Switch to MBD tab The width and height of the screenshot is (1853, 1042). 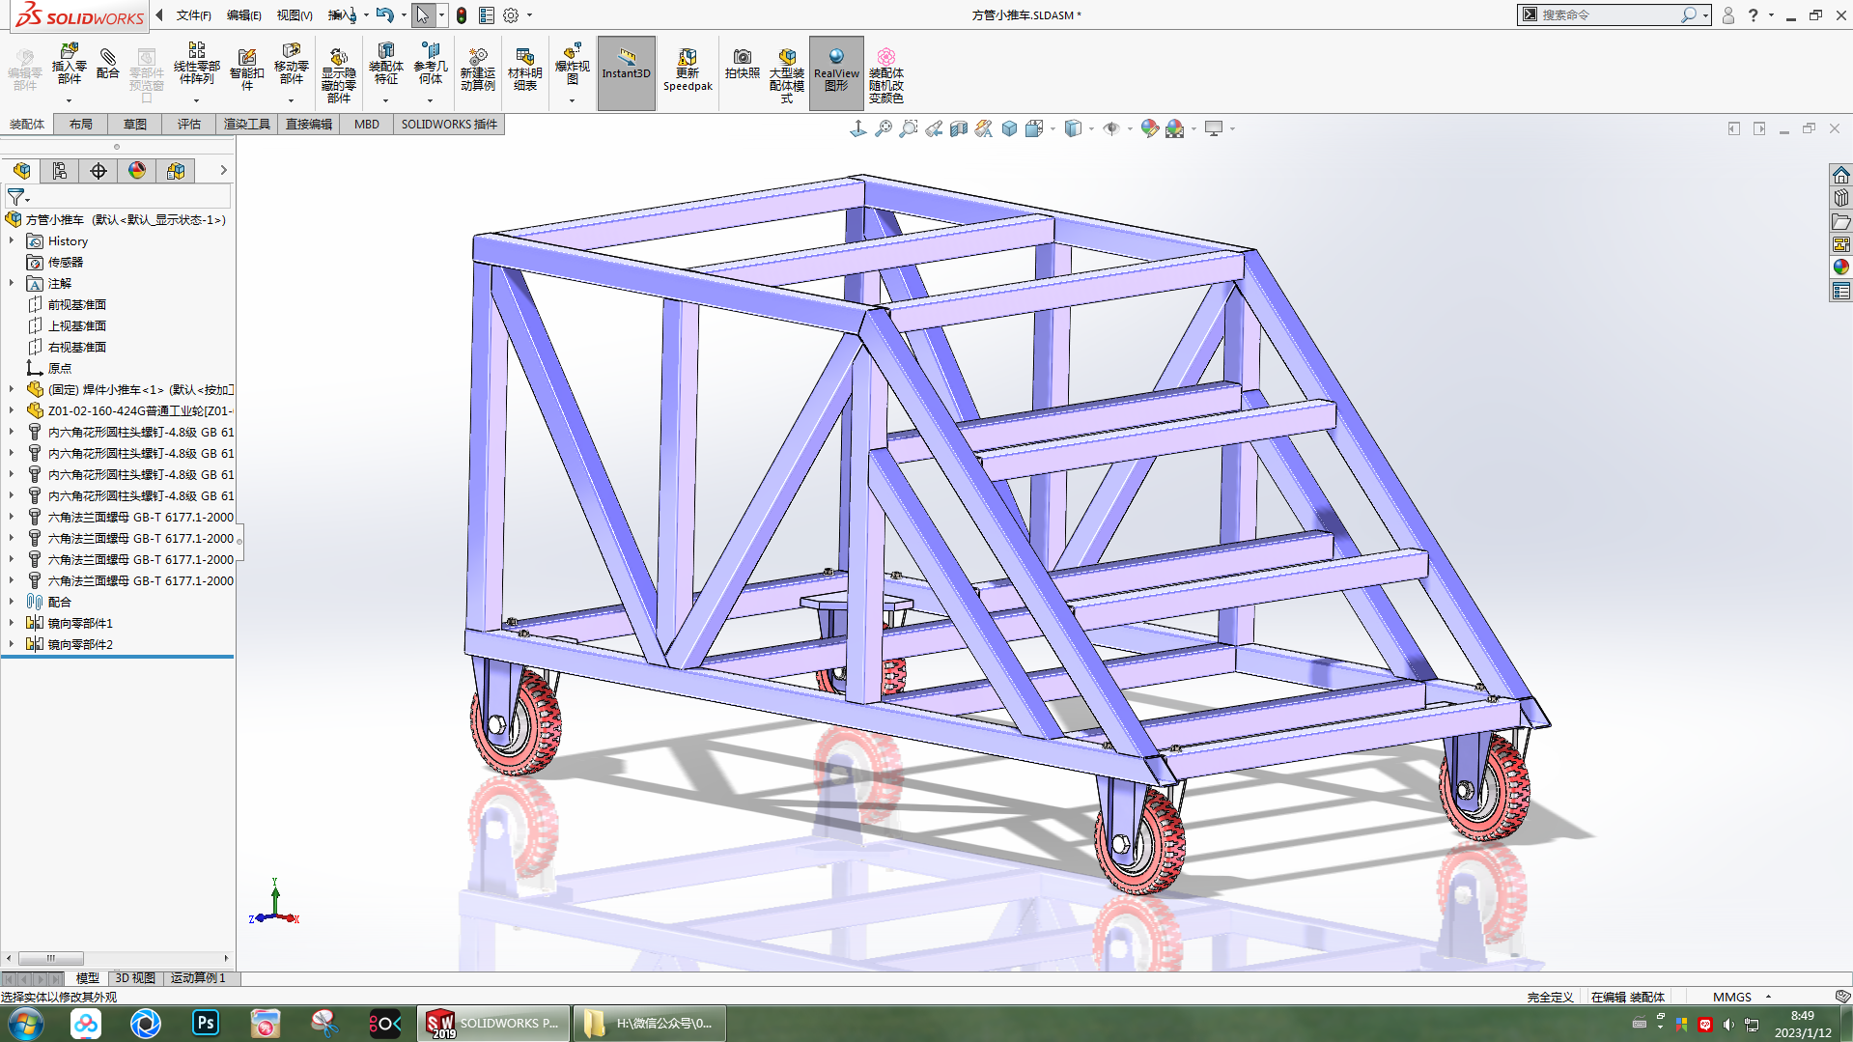click(367, 125)
